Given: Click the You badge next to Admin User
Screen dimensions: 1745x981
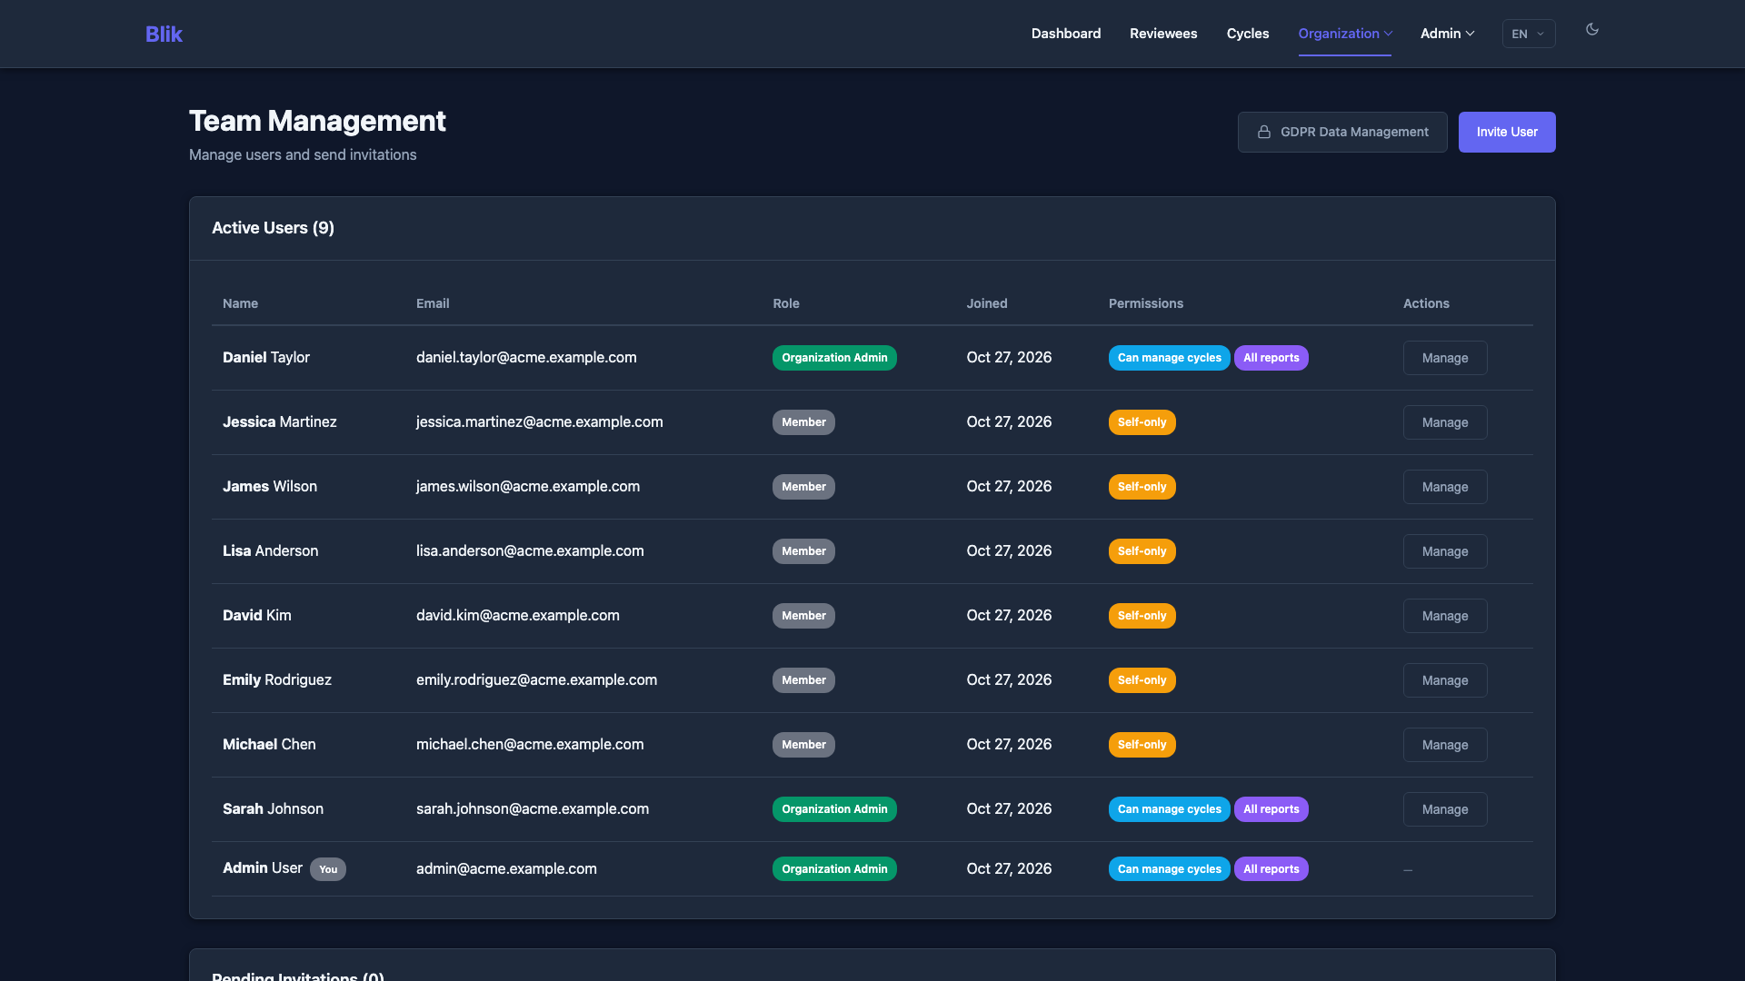Looking at the screenshot, I should pos(328,869).
